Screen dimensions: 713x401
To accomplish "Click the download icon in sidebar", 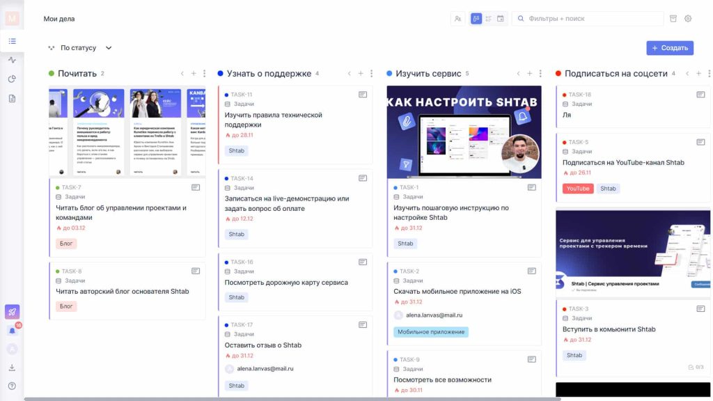I will (x=13, y=368).
